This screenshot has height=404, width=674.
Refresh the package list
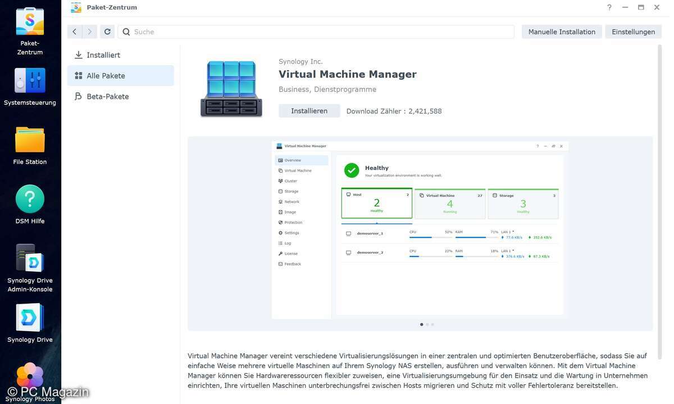point(107,32)
